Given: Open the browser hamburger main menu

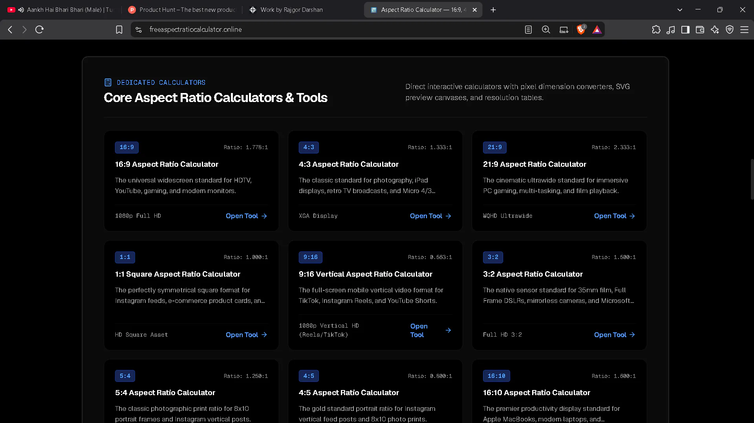Looking at the screenshot, I should tap(744, 29).
